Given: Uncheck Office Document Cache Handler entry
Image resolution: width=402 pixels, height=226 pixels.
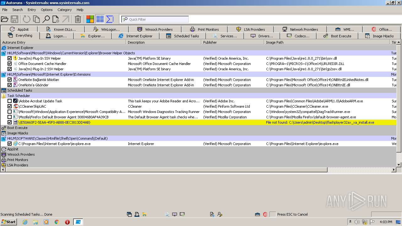Looking at the screenshot, I should [10, 64].
